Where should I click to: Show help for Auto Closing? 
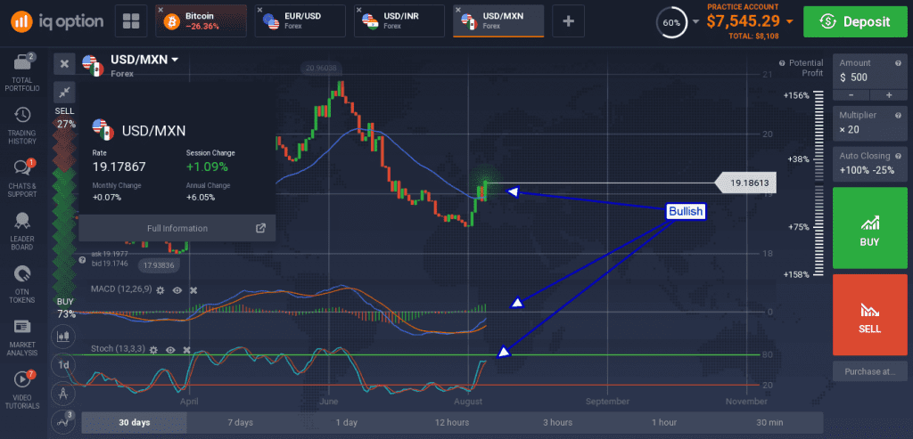pyautogui.click(x=898, y=156)
